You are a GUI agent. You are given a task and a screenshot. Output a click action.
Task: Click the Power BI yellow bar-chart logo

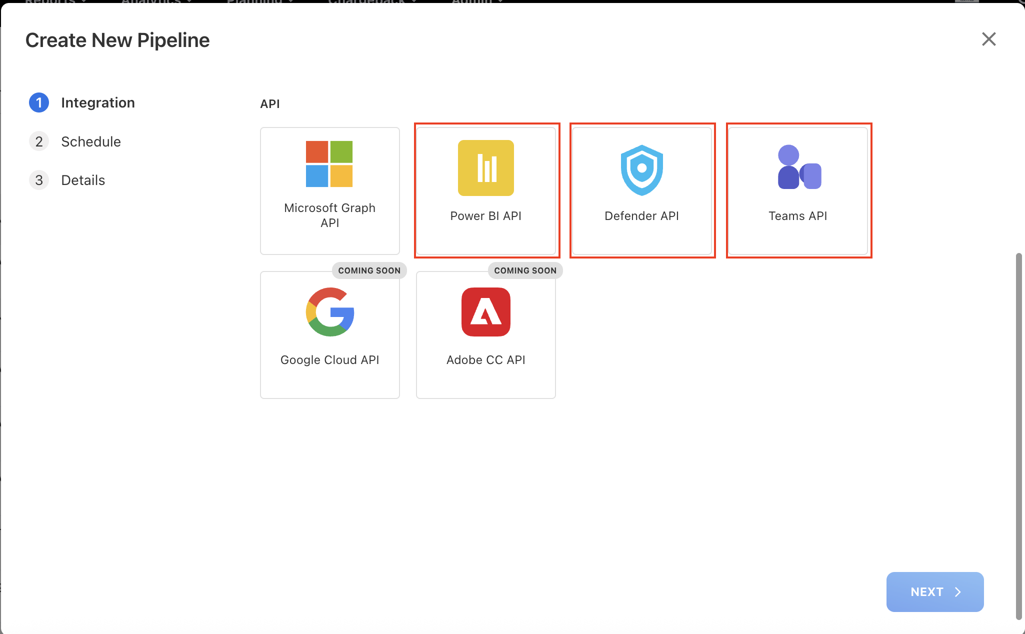pos(485,168)
